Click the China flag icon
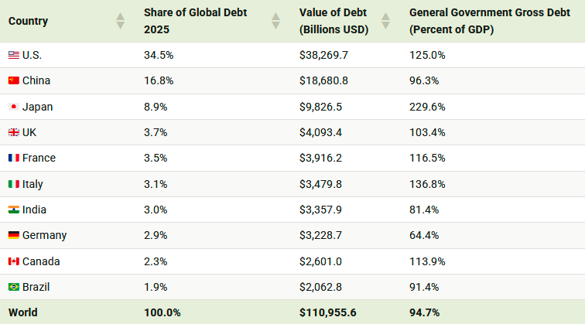Screen dimensions: 585x324 point(13,80)
